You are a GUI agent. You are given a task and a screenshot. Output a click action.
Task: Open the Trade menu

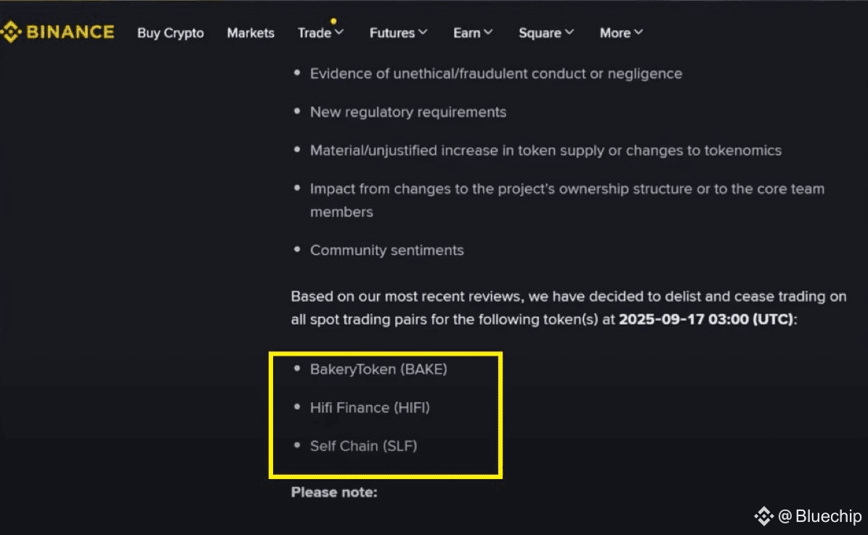coord(315,33)
